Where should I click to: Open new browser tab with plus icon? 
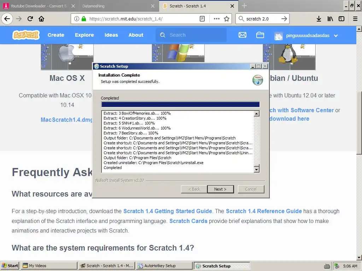[244, 6]
